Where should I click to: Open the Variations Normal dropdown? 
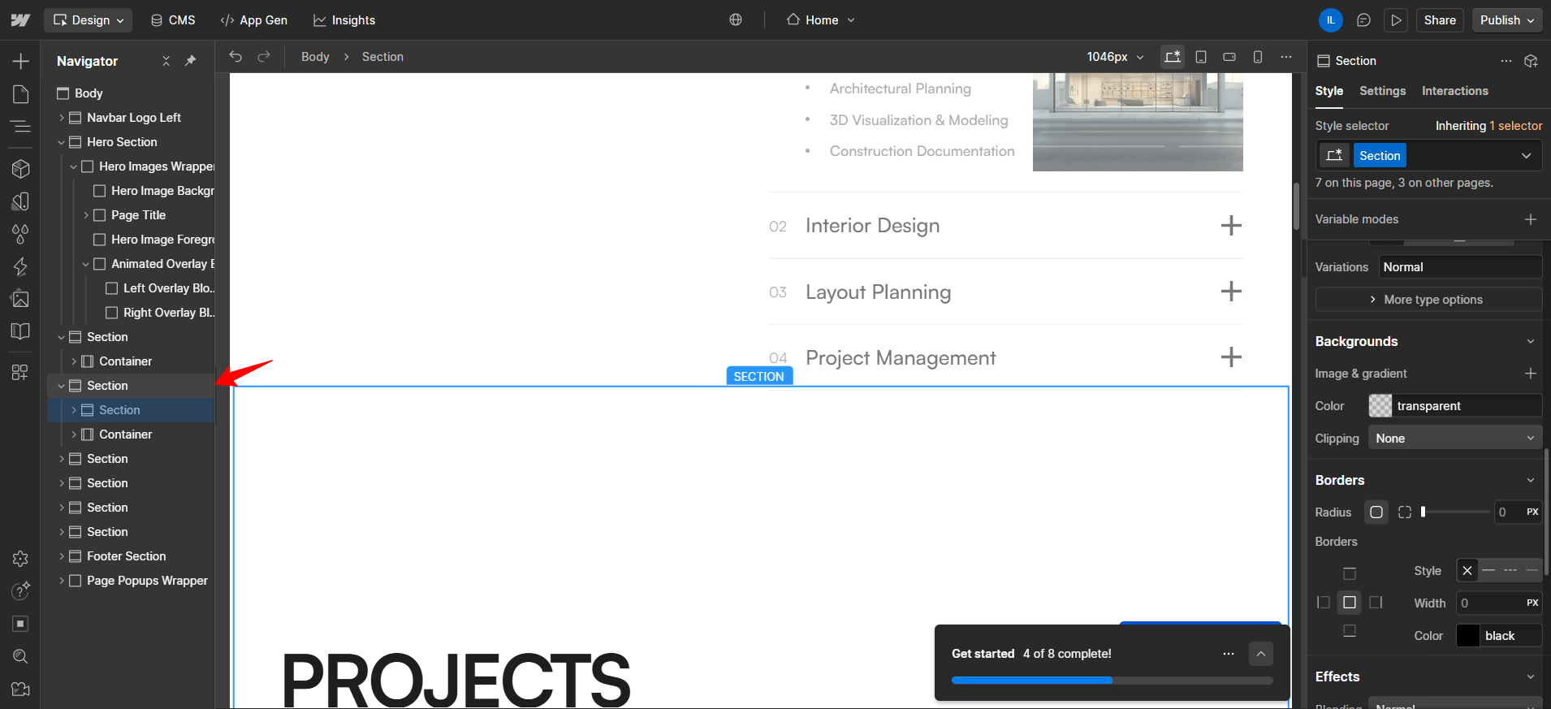1461,267
